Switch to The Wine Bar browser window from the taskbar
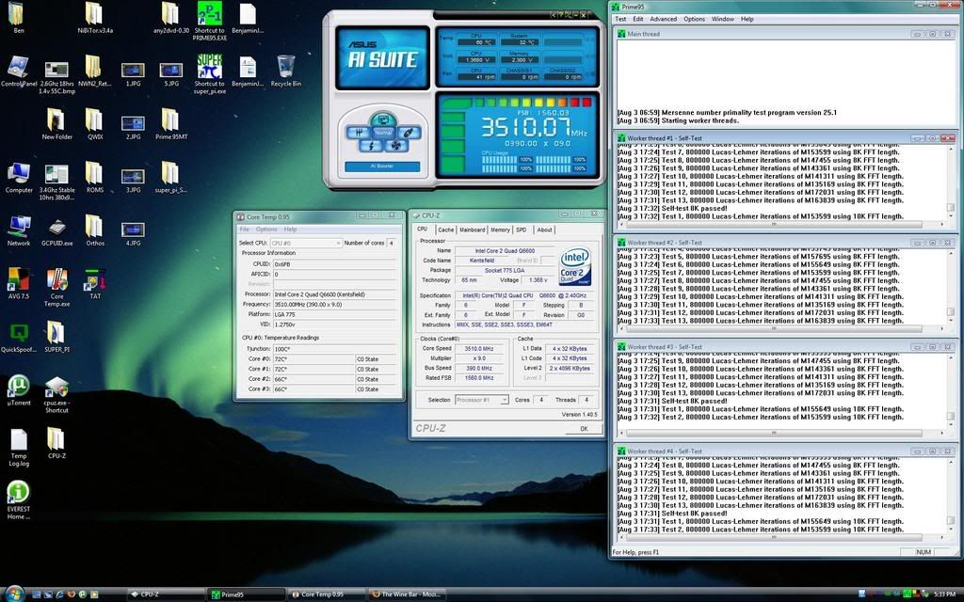Image resolution: width=964 pixels, height=602 pixels. [x=407, y=594]
